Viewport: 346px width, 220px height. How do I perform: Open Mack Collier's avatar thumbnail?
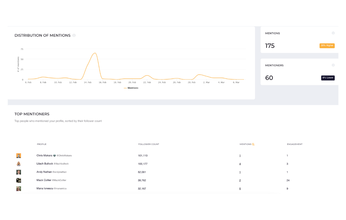[19, 180]
